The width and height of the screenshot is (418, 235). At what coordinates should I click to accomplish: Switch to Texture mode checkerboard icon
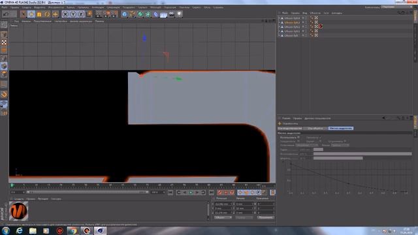point(4,42)
